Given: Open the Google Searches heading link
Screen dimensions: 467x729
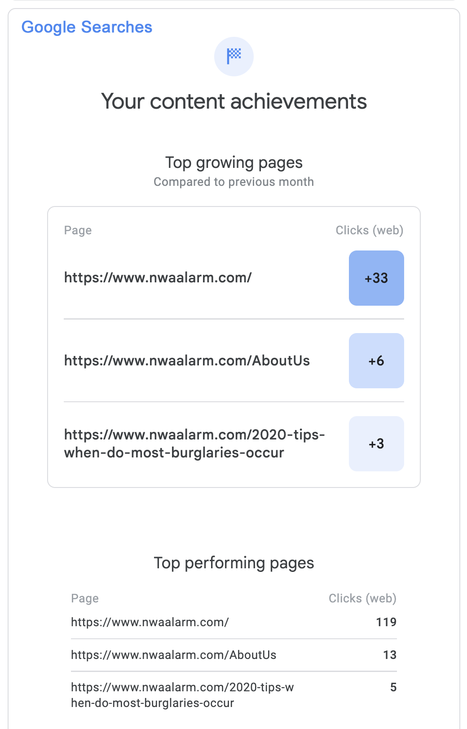Looking at the screenshot, I should pos(87,27).
